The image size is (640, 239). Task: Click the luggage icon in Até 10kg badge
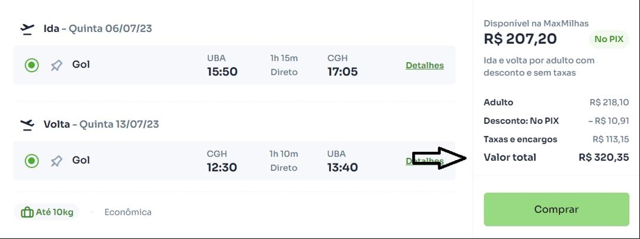coord(27,212)
